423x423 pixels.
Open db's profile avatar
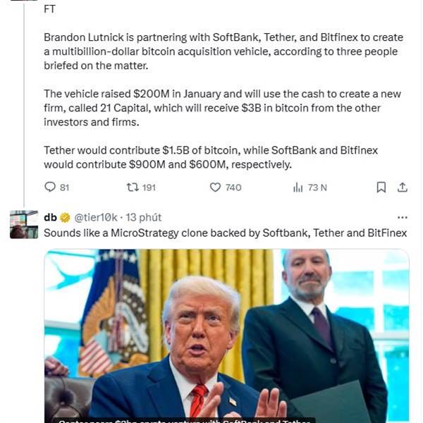click(24, 224)
